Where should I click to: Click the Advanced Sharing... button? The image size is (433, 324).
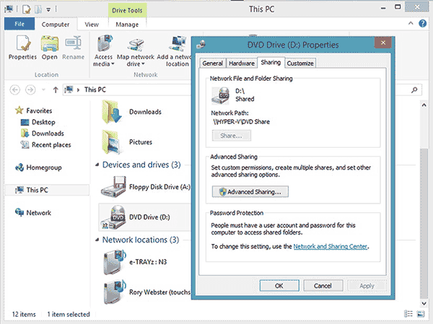[x=250, y=191]
